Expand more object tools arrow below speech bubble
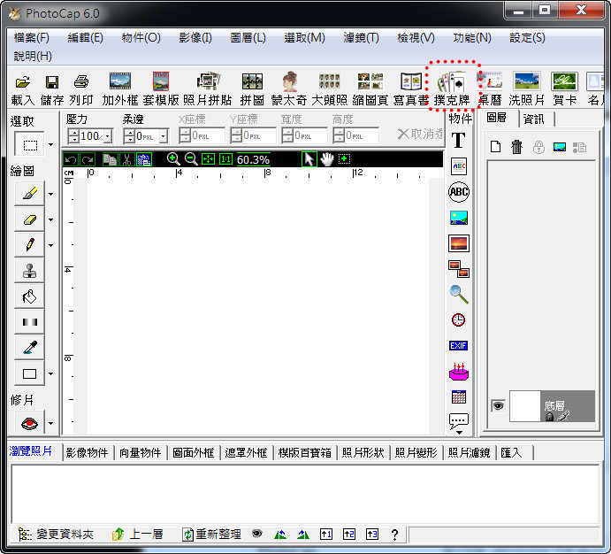This screenshot has height=554, width=611. click(459, 432)
